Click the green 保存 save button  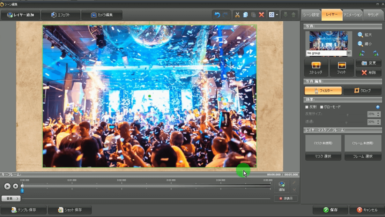click(x=330, y=210)
